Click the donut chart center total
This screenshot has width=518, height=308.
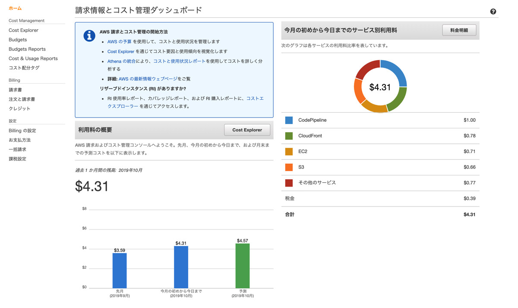pyautogui.click(x=380, y=87)
